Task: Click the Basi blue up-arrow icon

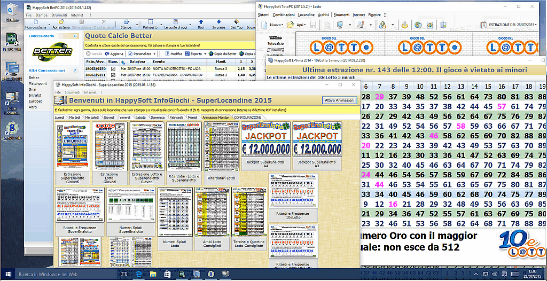Action: [201, 21]
